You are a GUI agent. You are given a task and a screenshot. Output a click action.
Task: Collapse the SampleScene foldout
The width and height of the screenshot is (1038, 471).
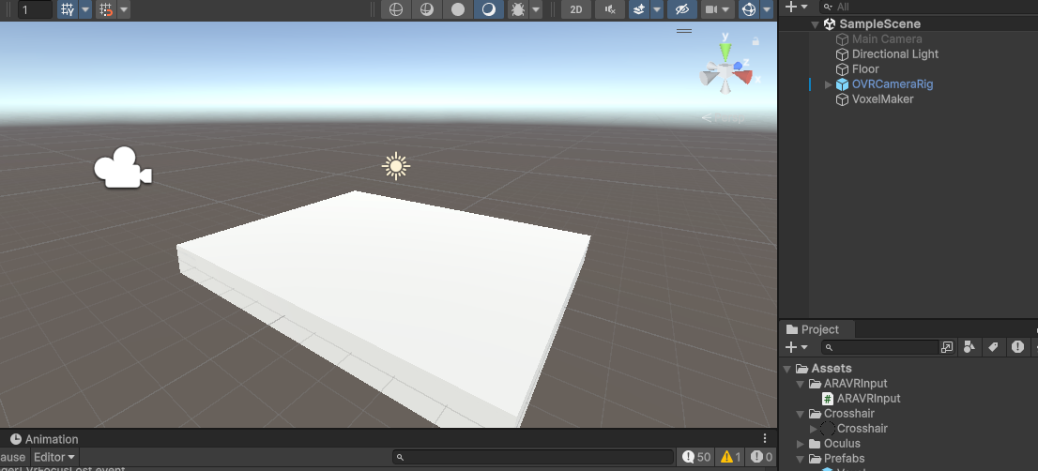point(815,23)
